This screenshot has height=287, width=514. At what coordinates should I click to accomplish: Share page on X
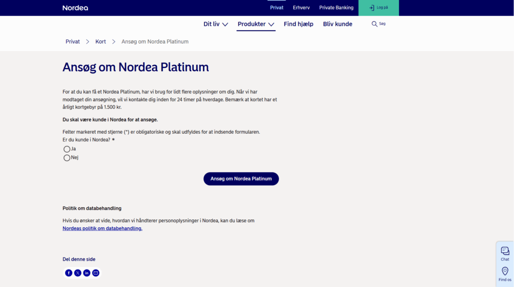(78, 273)
